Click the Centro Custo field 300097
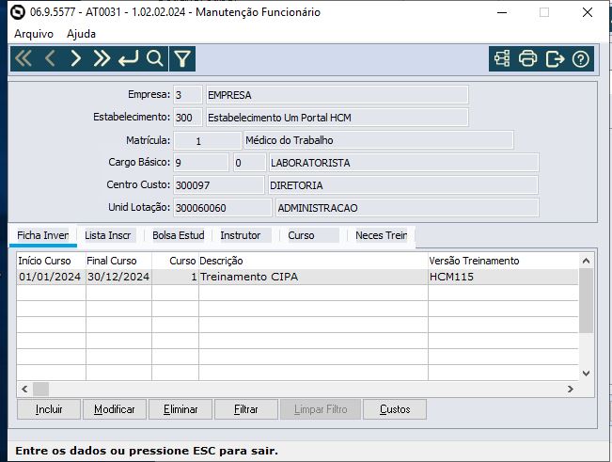 [218, 185]
